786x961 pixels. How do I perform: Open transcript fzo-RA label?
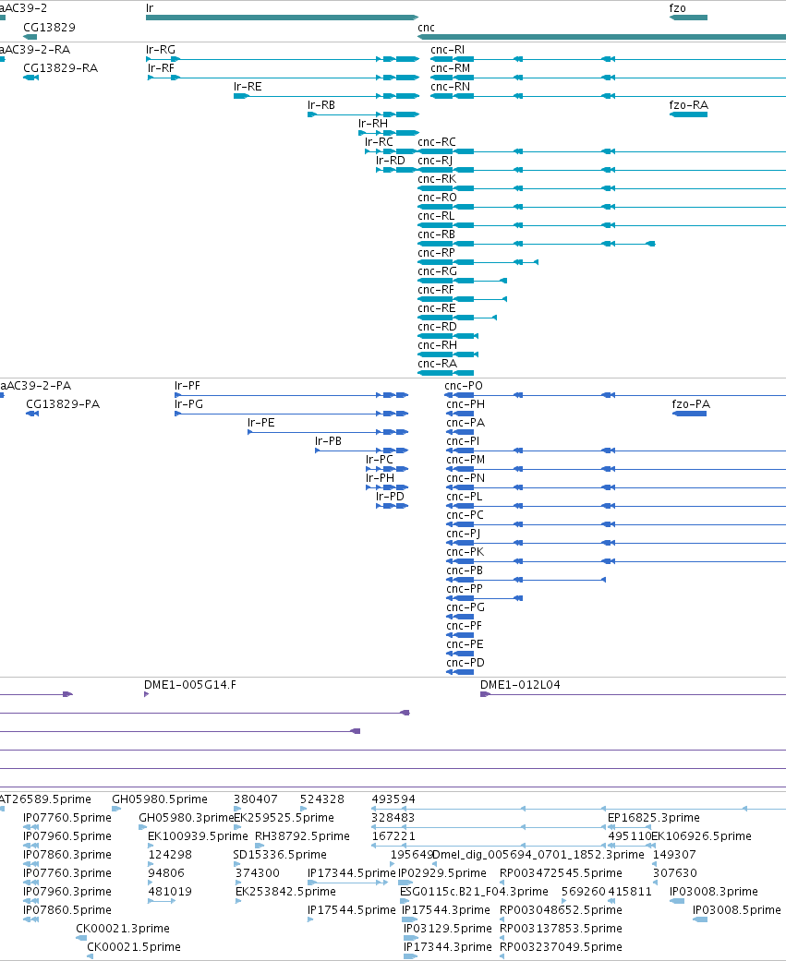688,105
